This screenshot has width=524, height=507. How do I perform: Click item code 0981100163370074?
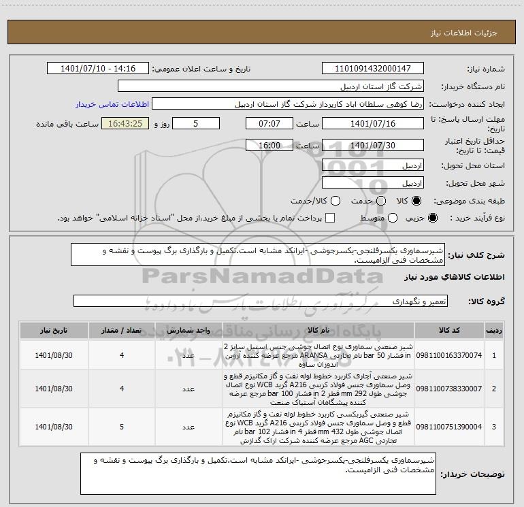click(449, 355)
